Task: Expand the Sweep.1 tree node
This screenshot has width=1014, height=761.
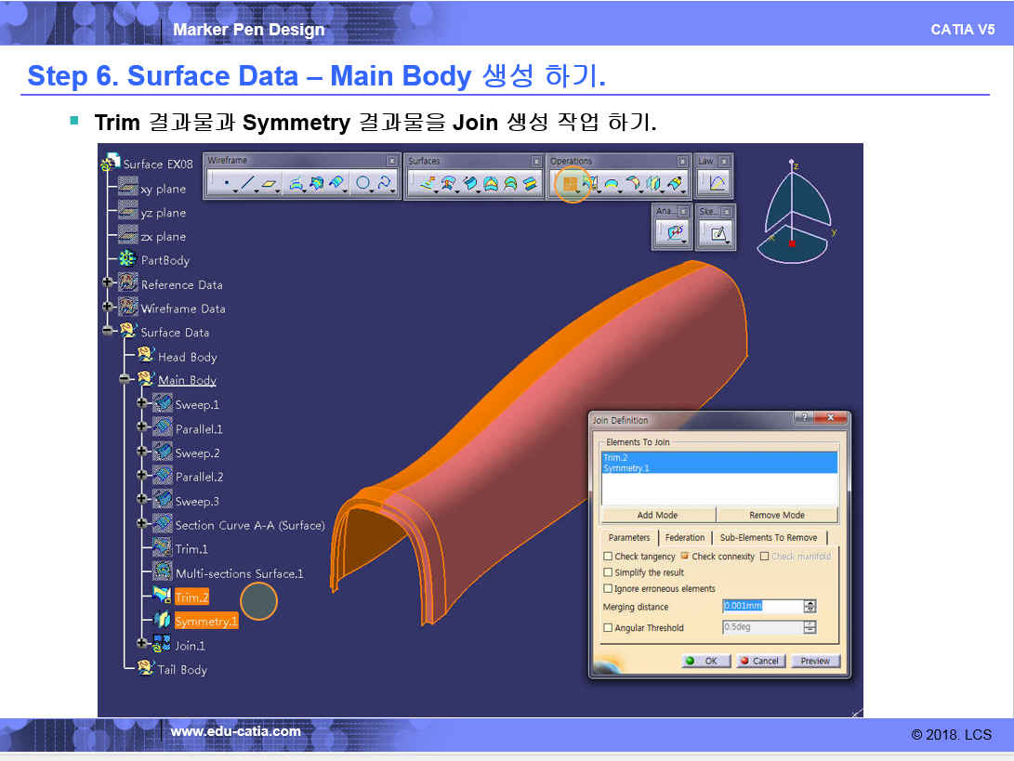Action: (142, 404)
